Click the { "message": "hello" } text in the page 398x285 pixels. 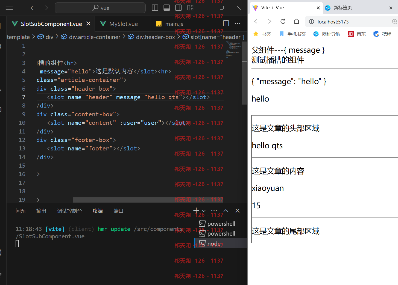(x=289, y=81)
